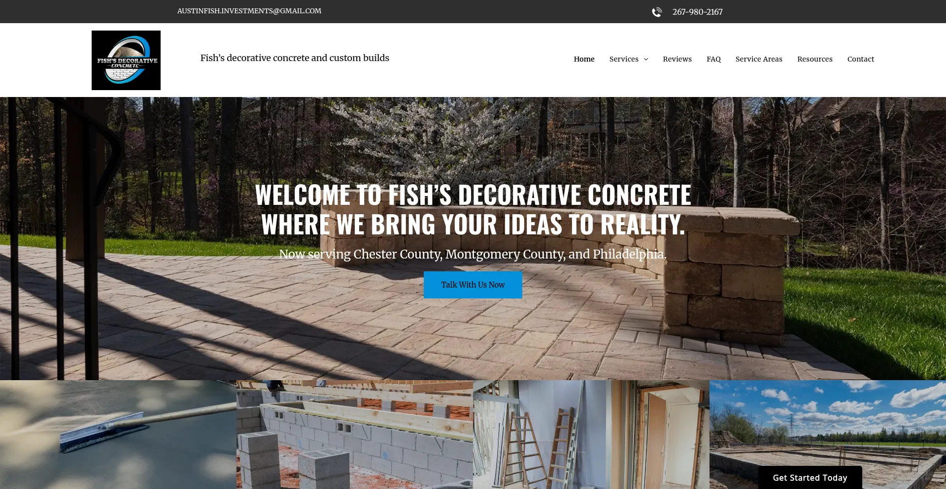Open the Resources menu item
The image size is (946, 489).
tap(815, 59)
